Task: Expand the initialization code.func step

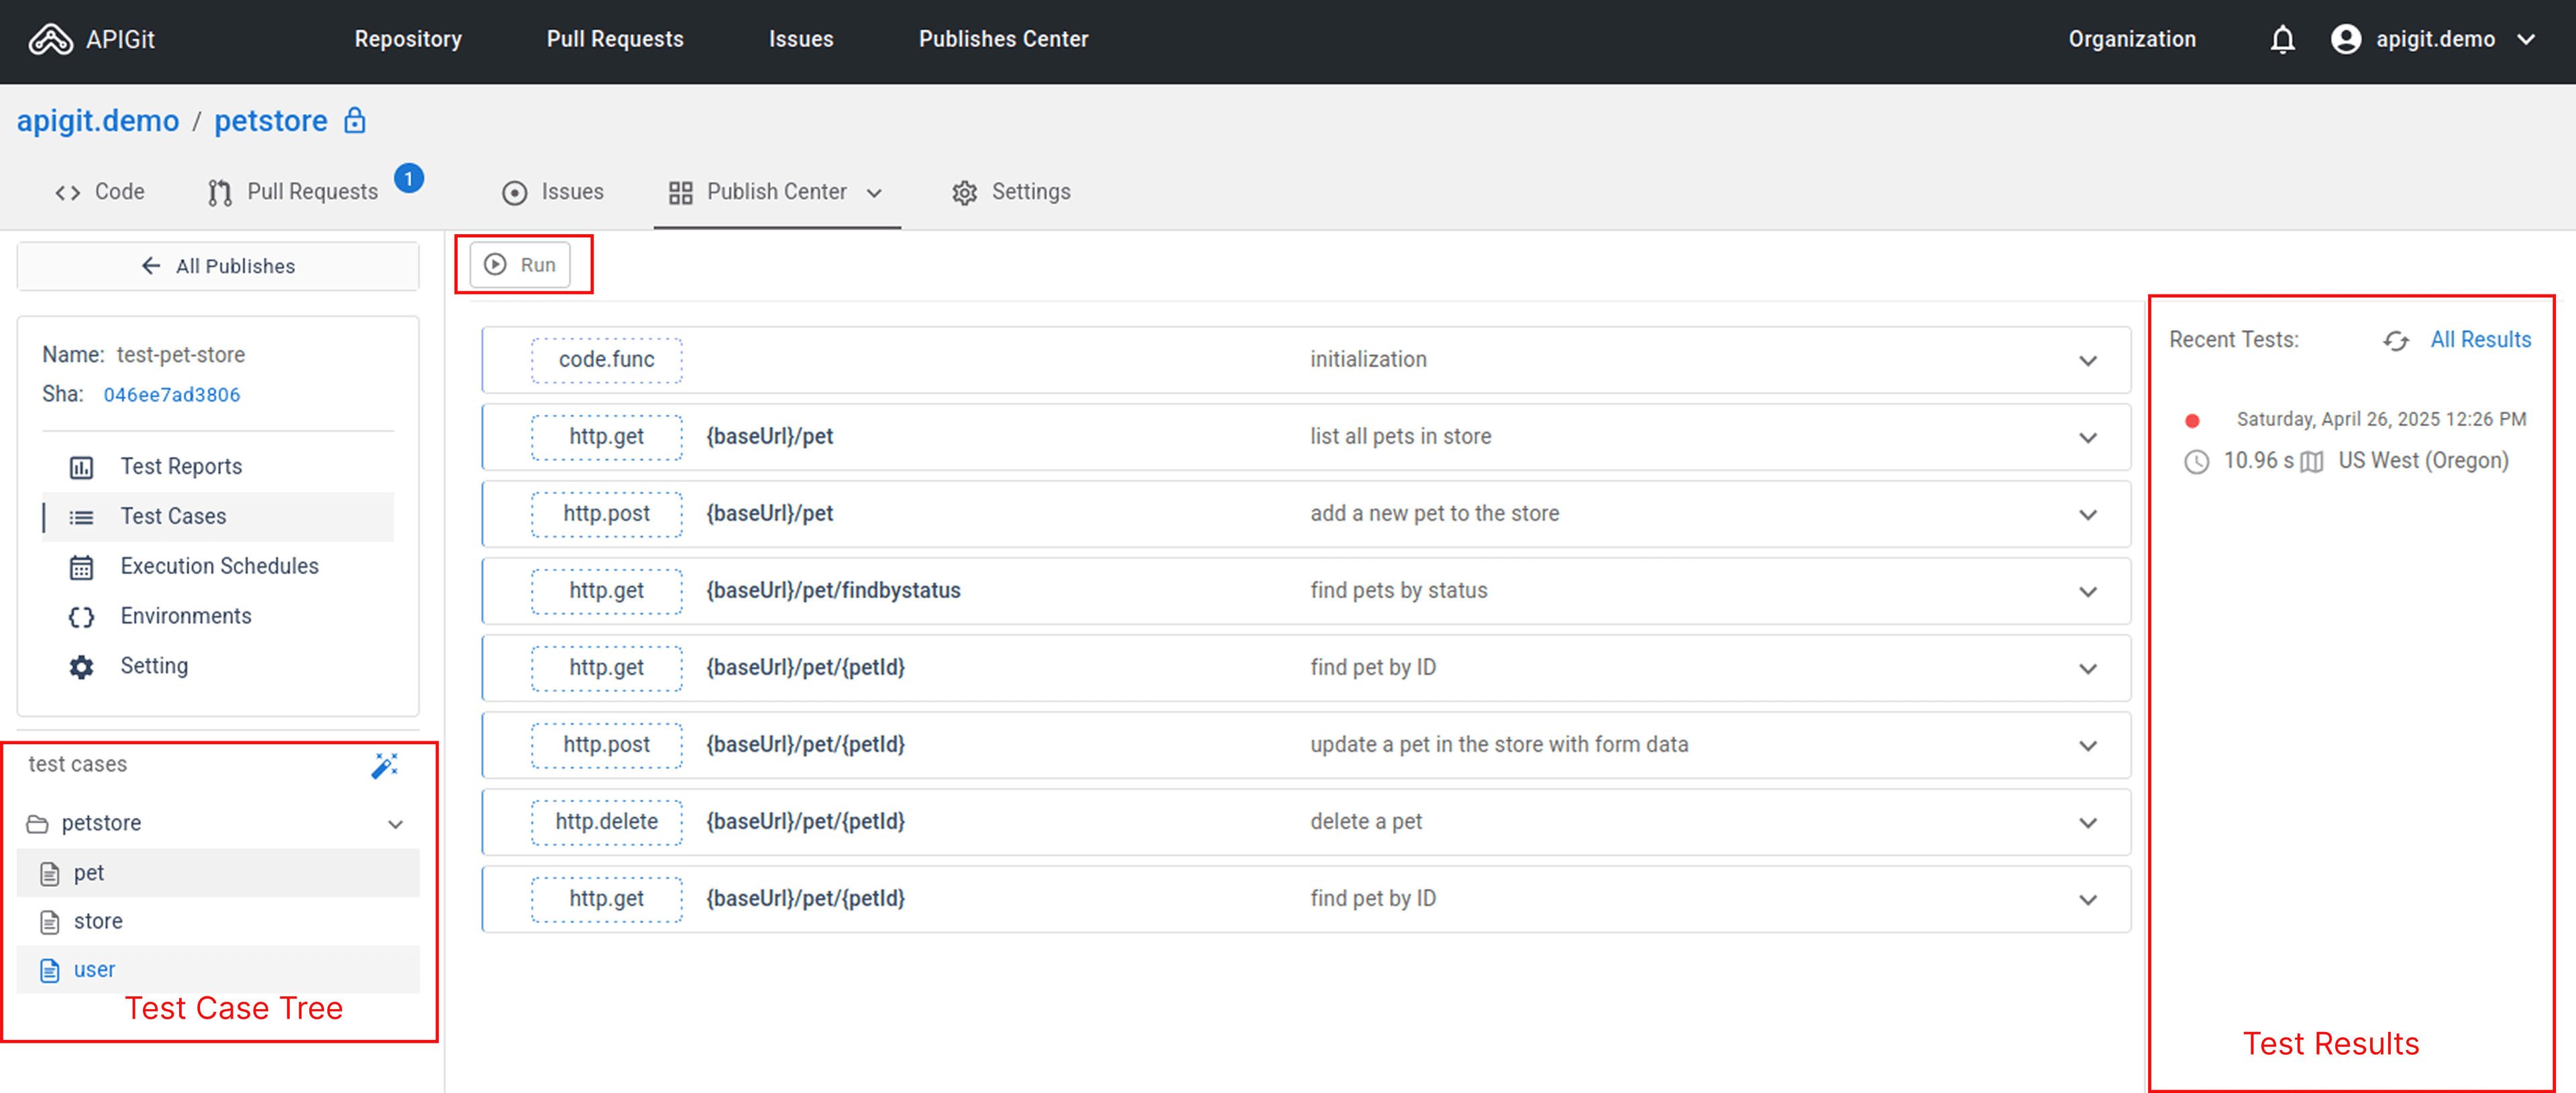Action: [2088, 361]
